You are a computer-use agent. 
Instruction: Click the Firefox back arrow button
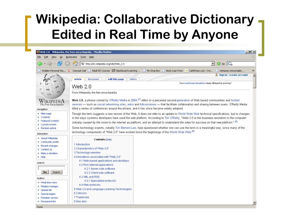coord(40,64)
